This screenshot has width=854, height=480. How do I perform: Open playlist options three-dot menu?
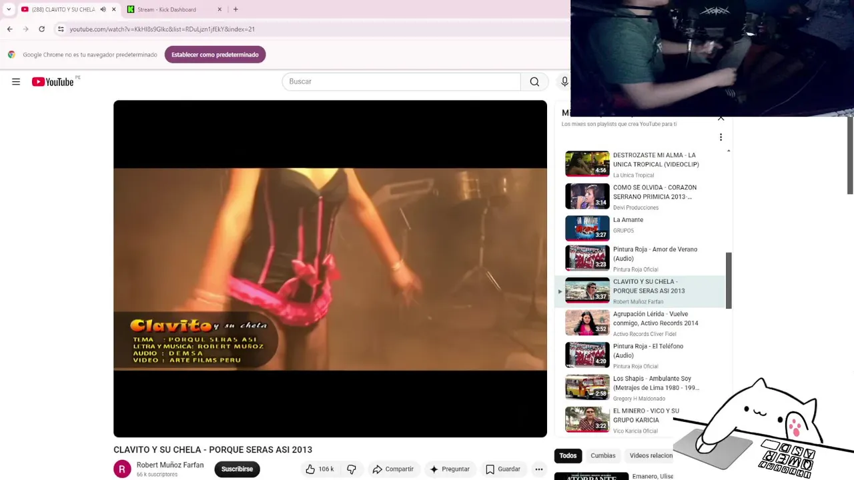[x=721, y=137]
